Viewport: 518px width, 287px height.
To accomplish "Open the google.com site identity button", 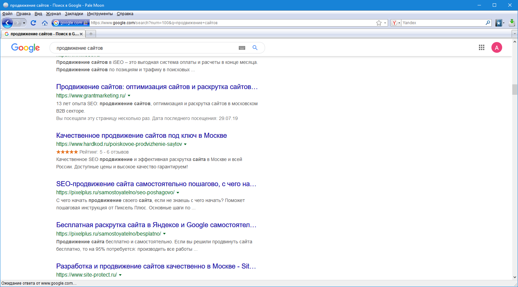I will pos(71,23).
